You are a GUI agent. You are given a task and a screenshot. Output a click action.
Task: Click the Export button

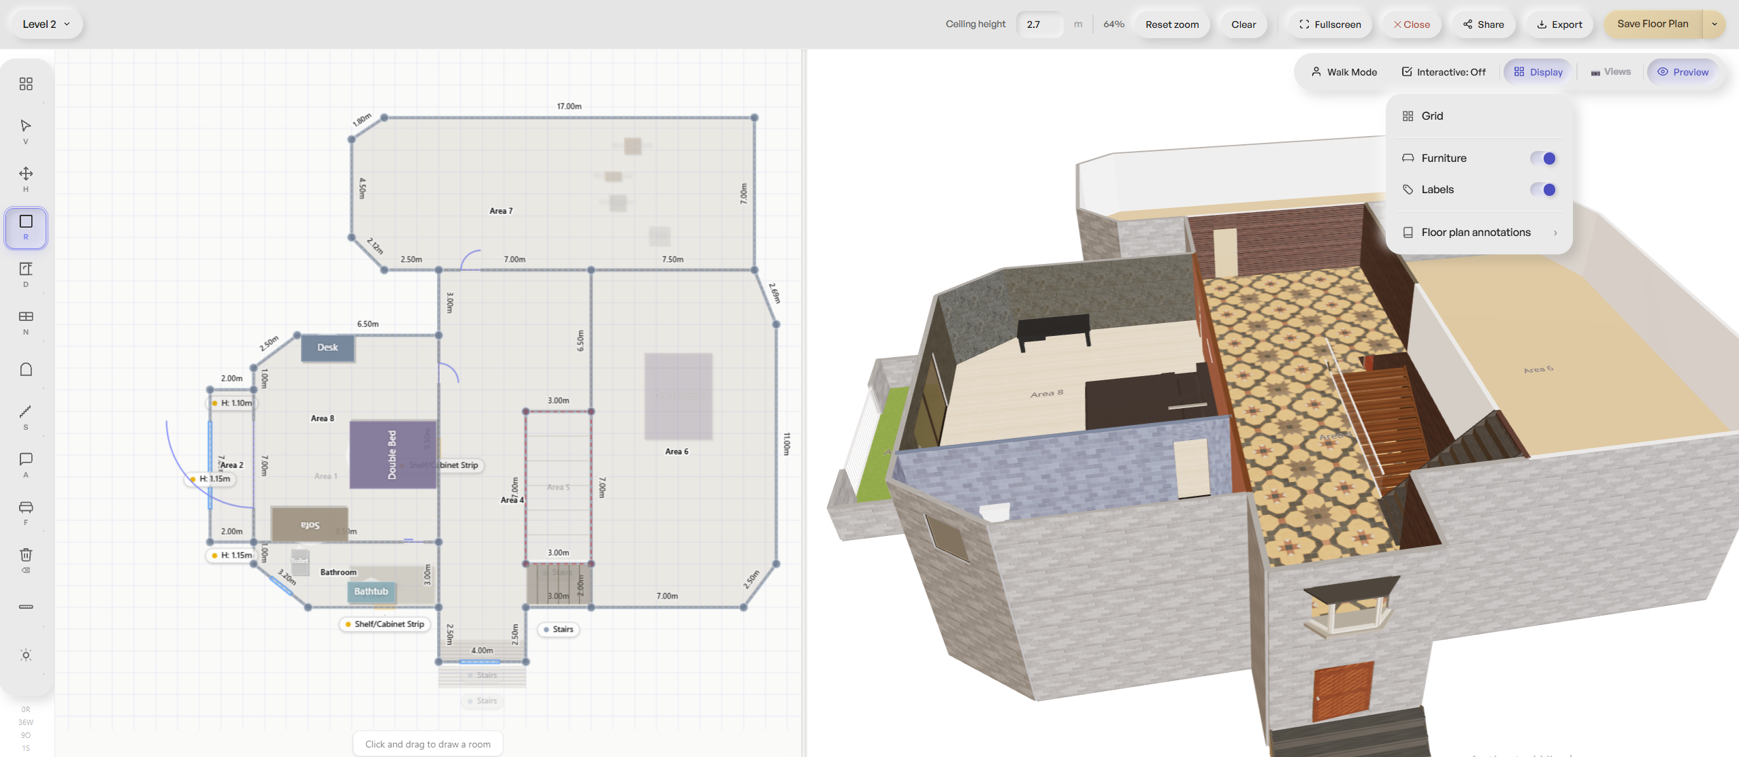click(1559, 24)
